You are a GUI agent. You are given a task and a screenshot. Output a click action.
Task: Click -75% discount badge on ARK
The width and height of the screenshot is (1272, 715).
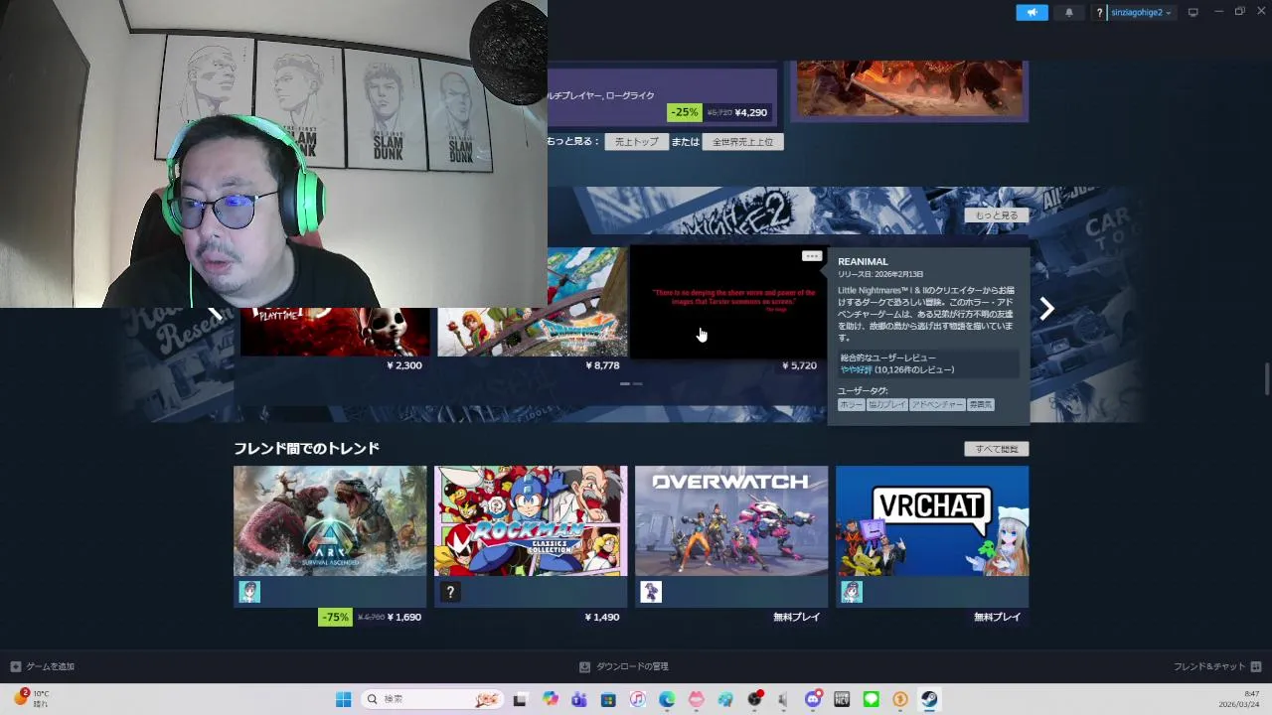(x=335, y=617)
